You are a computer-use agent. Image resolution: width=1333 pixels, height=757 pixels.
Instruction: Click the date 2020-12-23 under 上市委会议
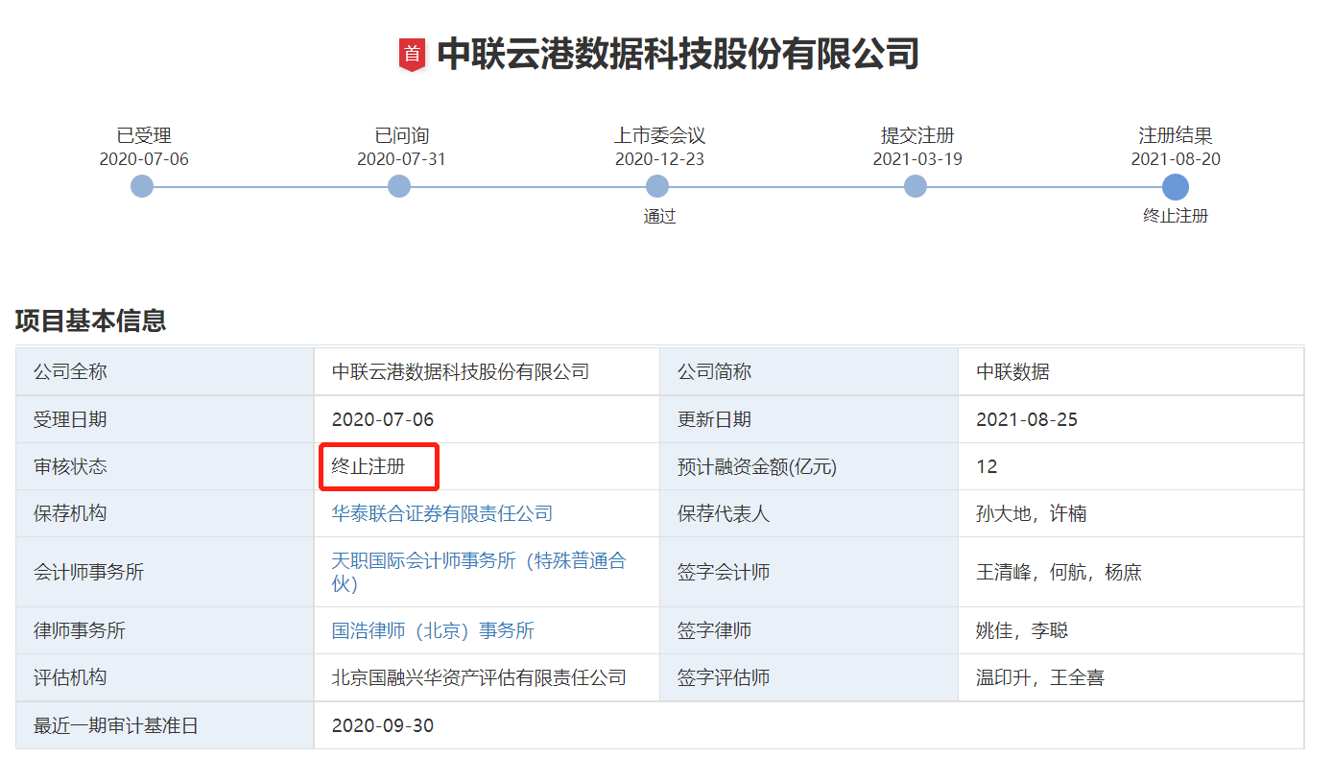point(659,159)
